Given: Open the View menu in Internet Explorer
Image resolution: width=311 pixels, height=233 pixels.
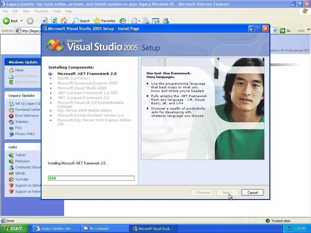Looking at the screenshot, I should 26,11.
